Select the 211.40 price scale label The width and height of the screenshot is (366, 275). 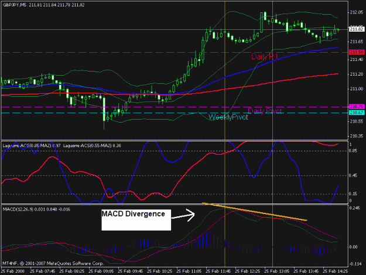(x=357, y=60)
